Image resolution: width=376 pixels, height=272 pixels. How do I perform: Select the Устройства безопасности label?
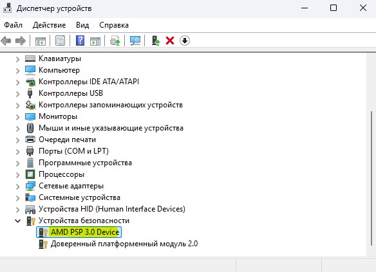[84, 221]
